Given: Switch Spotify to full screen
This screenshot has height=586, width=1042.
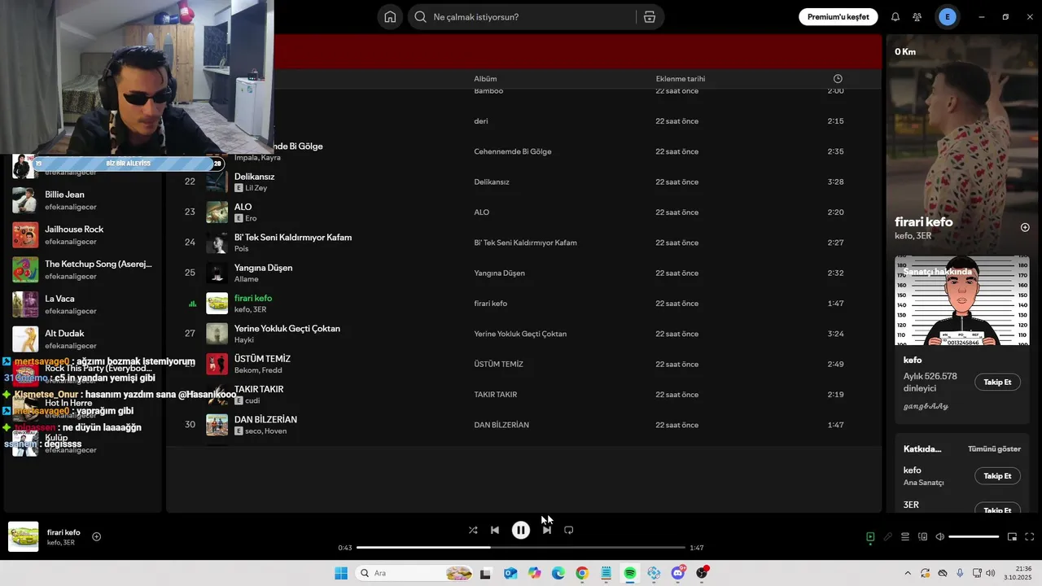Looking at the screenshot, I should tap(1029, 537).
